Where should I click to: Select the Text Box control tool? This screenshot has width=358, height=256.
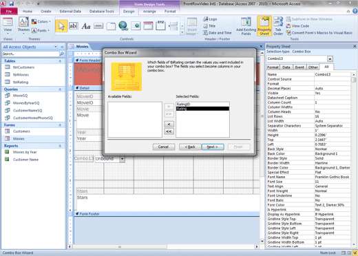(74, 26)
